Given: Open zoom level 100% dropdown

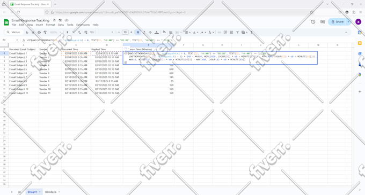Looking at the screenshot, I should (x=55, y=33).
